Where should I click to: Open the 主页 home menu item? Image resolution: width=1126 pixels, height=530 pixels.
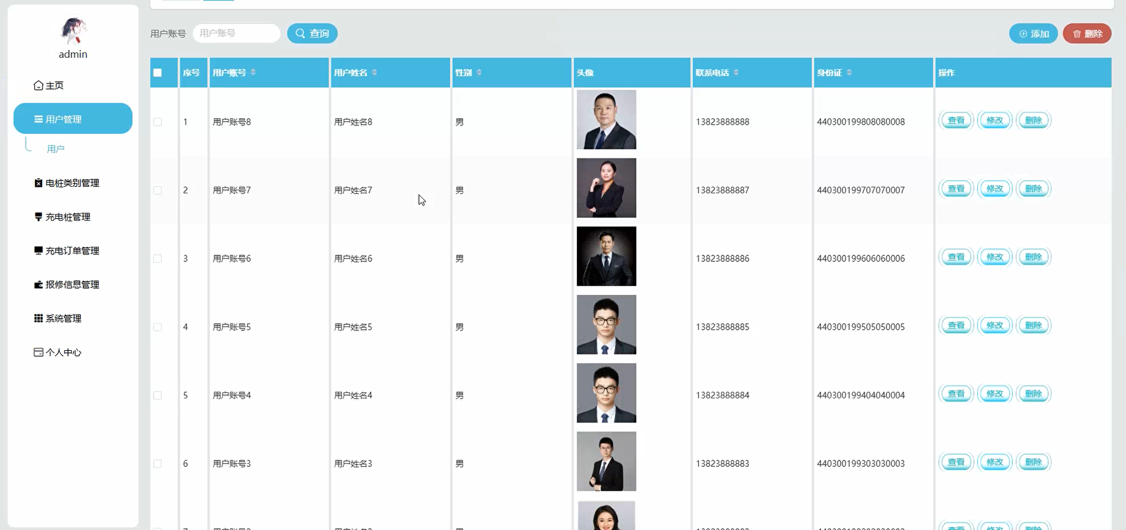(x=49, y=86)
